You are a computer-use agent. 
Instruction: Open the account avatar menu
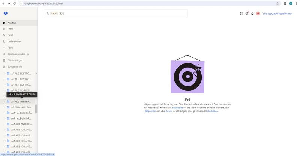tap(258, 13)
